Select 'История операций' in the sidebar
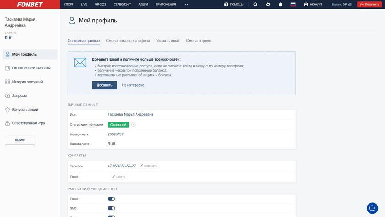385x217 pixels. point(27,82)
